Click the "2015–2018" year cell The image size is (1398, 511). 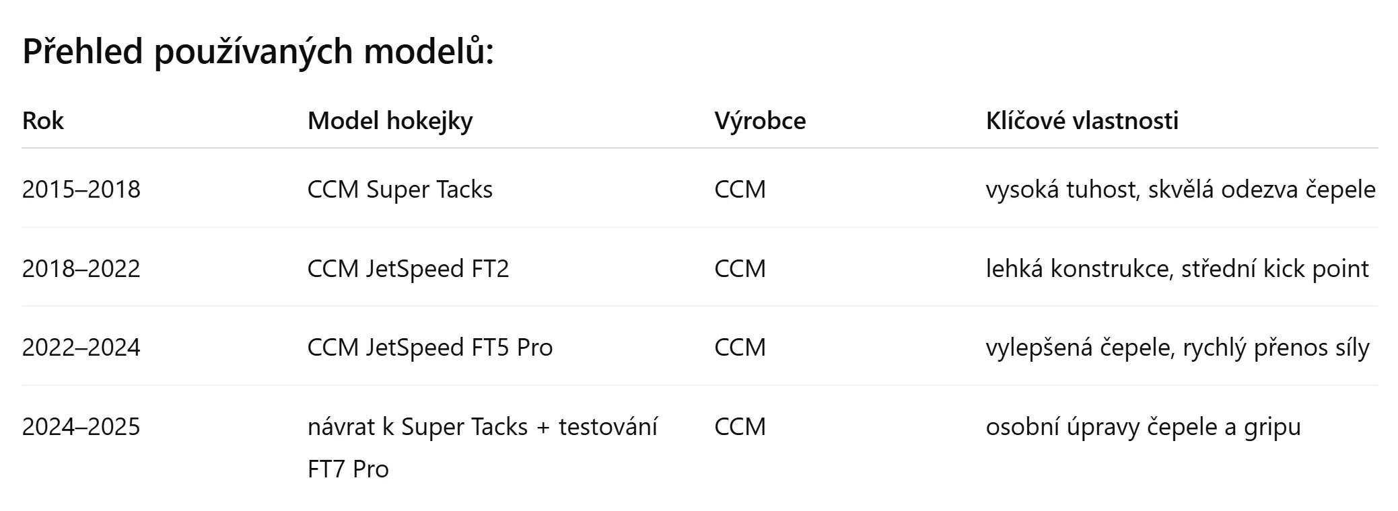coord(81,190)
